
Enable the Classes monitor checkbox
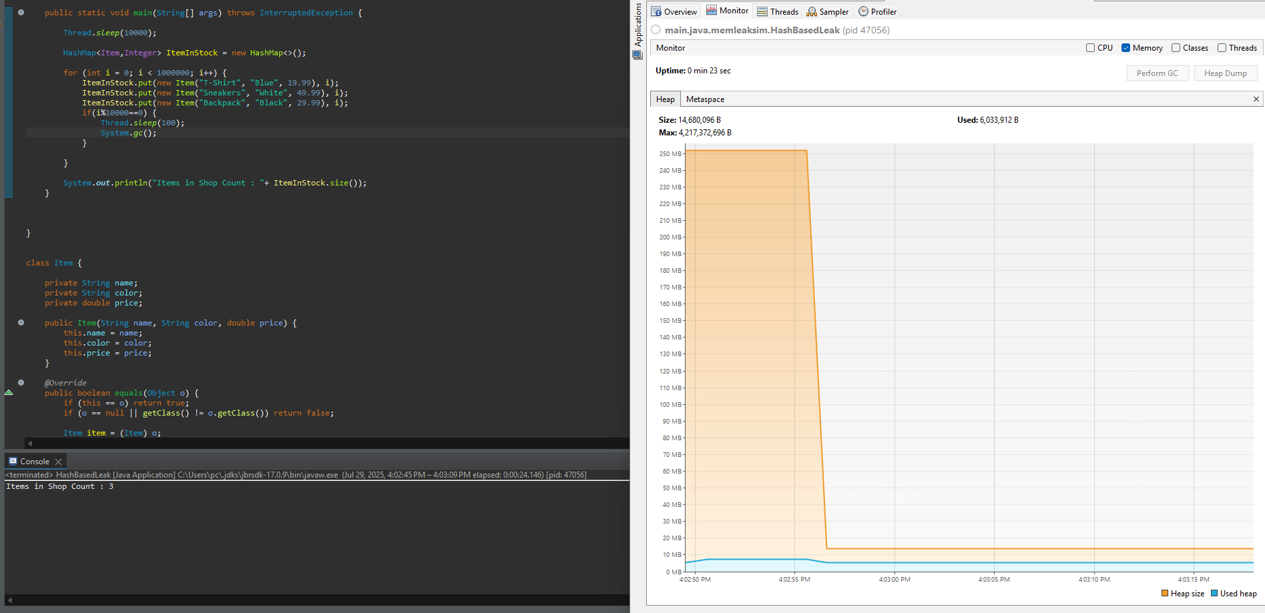pyautogui.click(x=1176, y=48)
